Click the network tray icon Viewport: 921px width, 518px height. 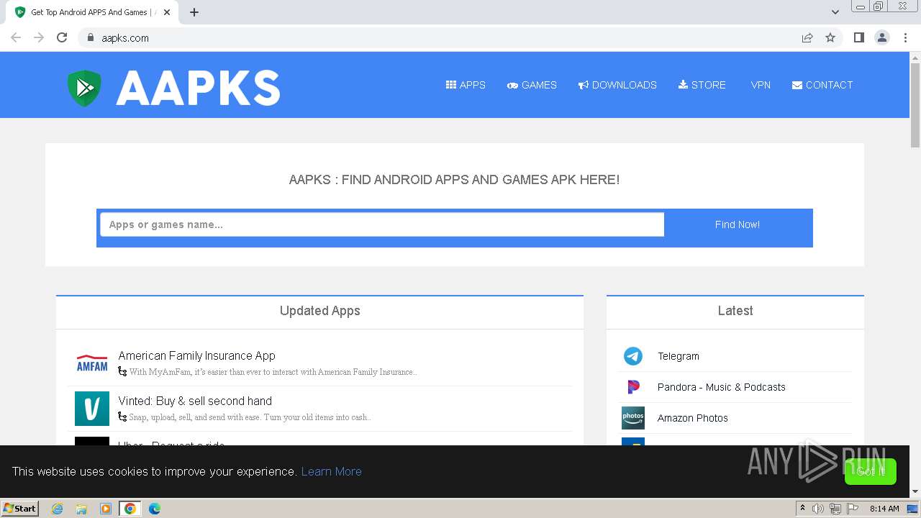click(x=835, y=509)
